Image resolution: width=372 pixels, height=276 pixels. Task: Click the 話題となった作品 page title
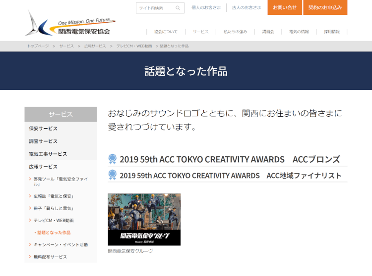coord(186,71)
